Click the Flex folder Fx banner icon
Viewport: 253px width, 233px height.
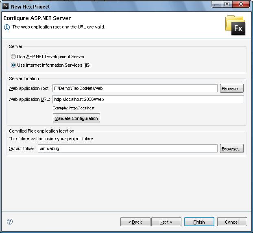pyautogui.click(x=235, y=26)
